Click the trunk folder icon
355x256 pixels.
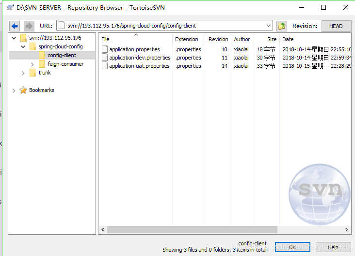(x=33, y=73)
